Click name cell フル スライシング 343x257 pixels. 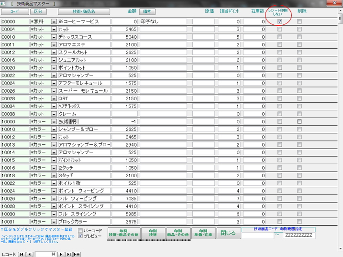point(84,214)
